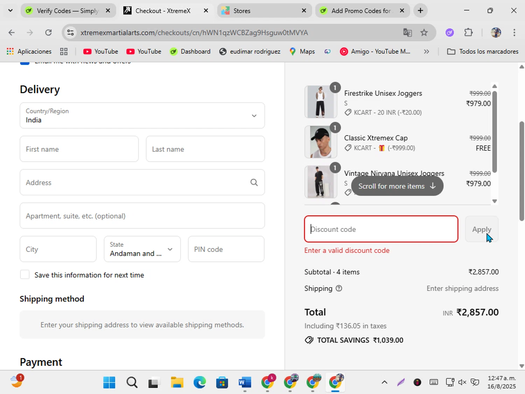525x394 pixels.
Task: Click the Shipping help question icon
Action: pos(339,289)
